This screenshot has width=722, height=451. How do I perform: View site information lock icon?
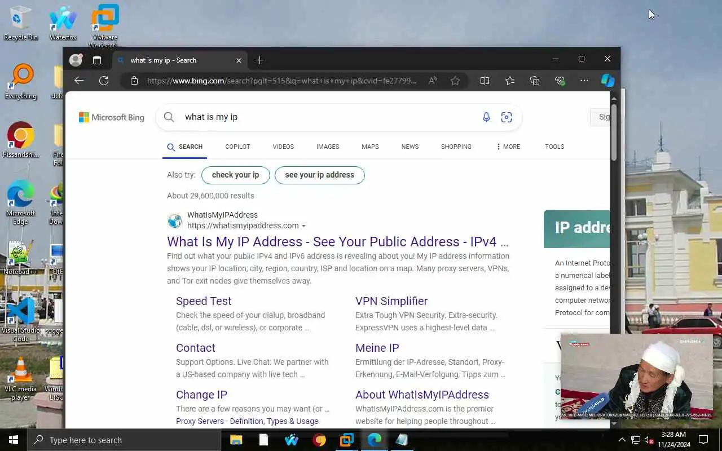coord(134,81)
